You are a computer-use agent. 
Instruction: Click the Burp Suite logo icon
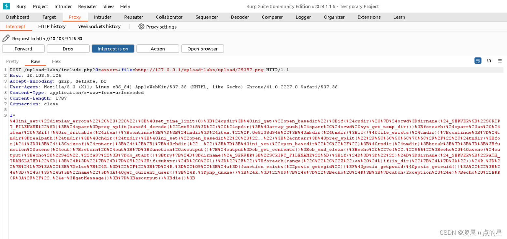tap(6, 6)
